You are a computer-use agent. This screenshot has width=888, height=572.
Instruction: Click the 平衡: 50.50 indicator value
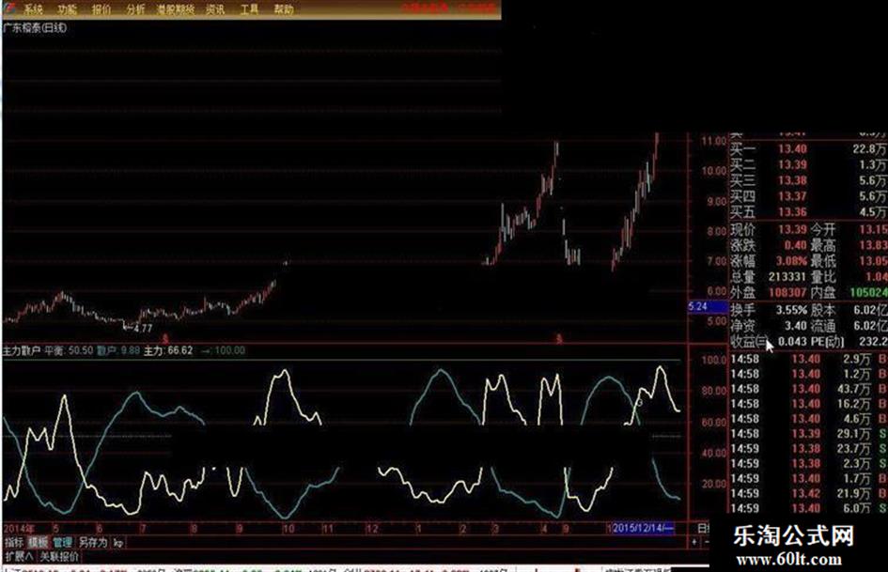click(x=69, y=350)
